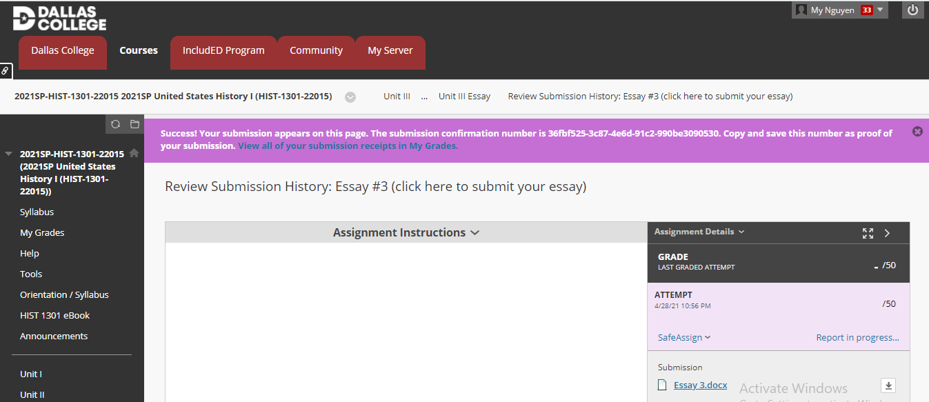Expand the SafeAssign dropdown
The width and height of the screenshot is (929, 402).
click(x=683, y=338)
